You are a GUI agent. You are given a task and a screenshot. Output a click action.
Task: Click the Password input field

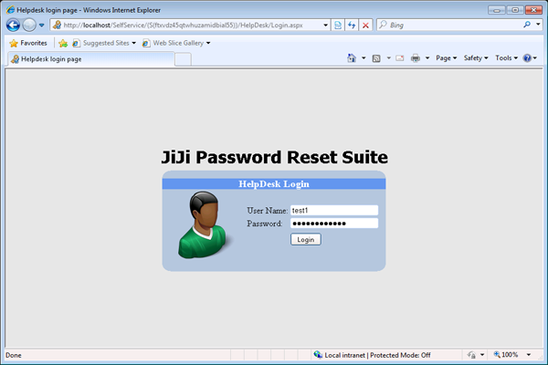[x=334, y=224]
